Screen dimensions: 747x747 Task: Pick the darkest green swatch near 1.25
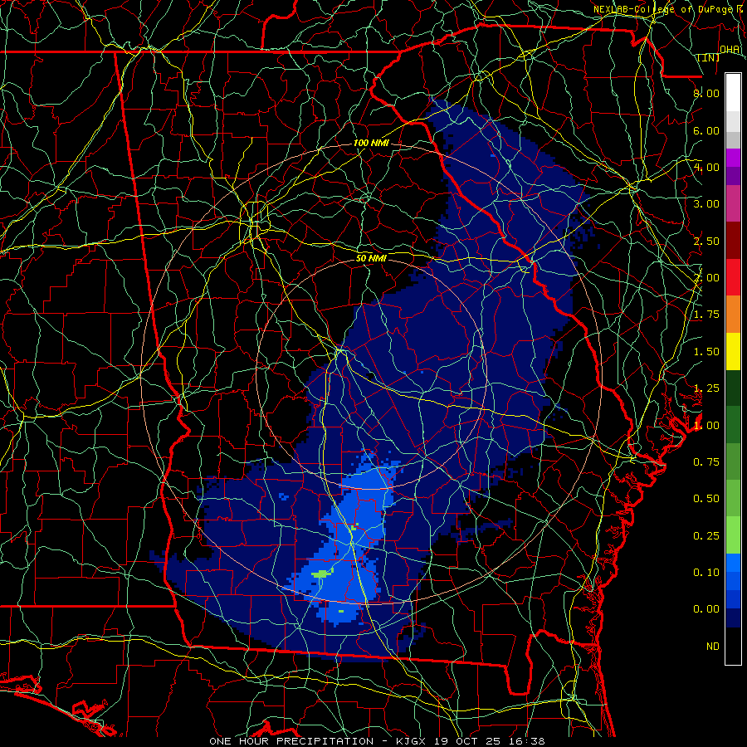733,388
